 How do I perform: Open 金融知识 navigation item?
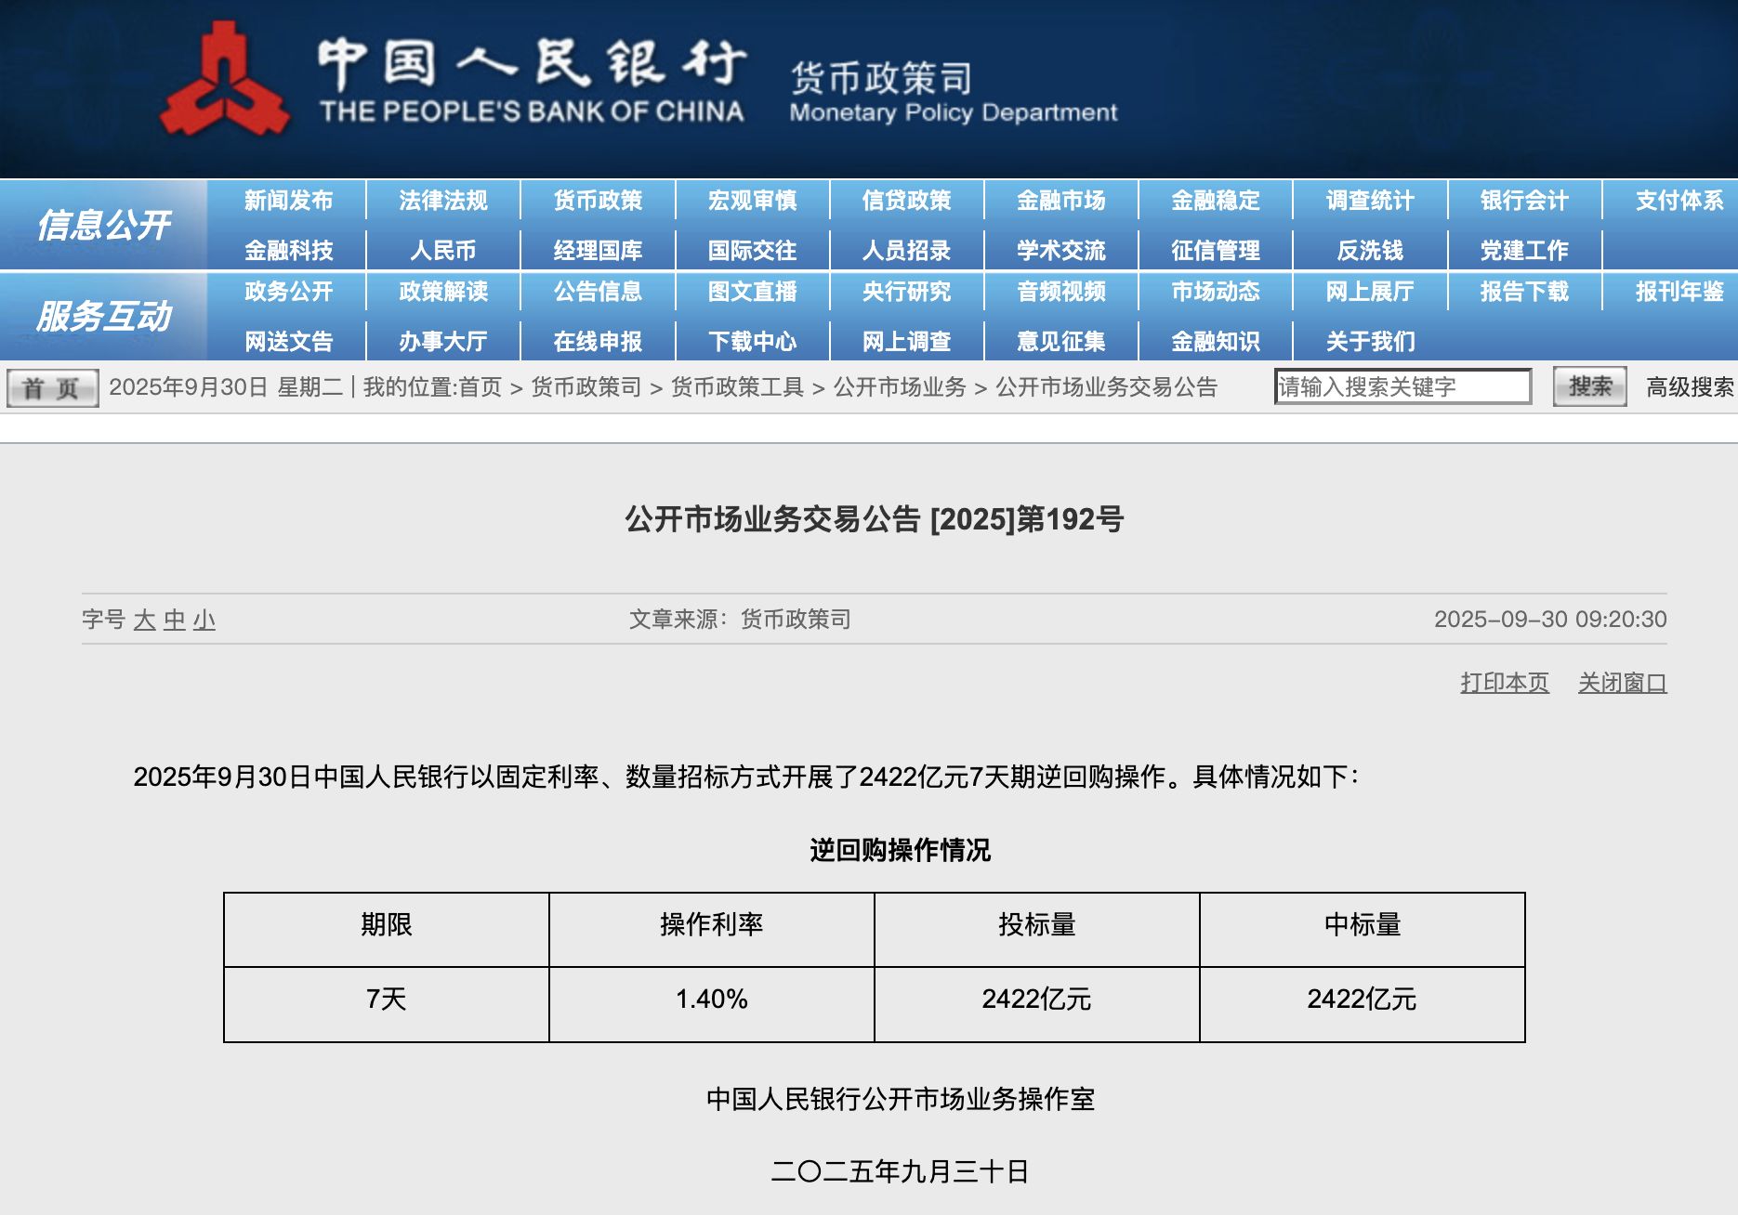(x=1216, y=341)
